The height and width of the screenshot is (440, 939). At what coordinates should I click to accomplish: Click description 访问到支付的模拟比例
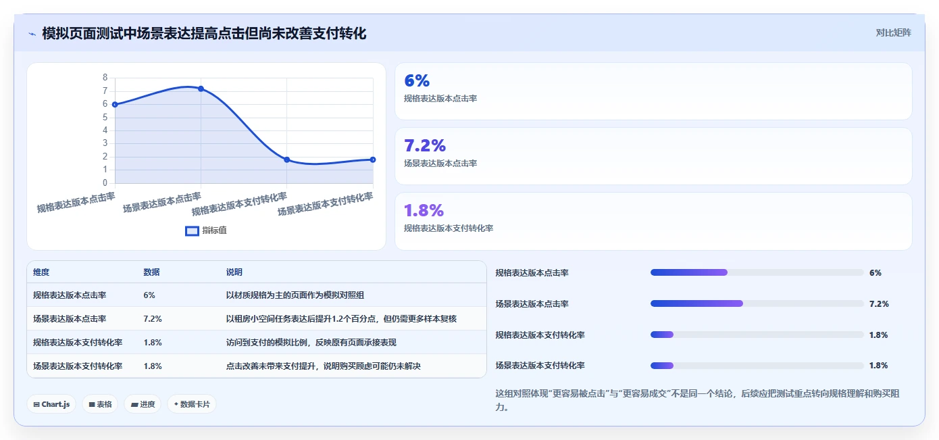pyautogui.click(x=311, y=343)
